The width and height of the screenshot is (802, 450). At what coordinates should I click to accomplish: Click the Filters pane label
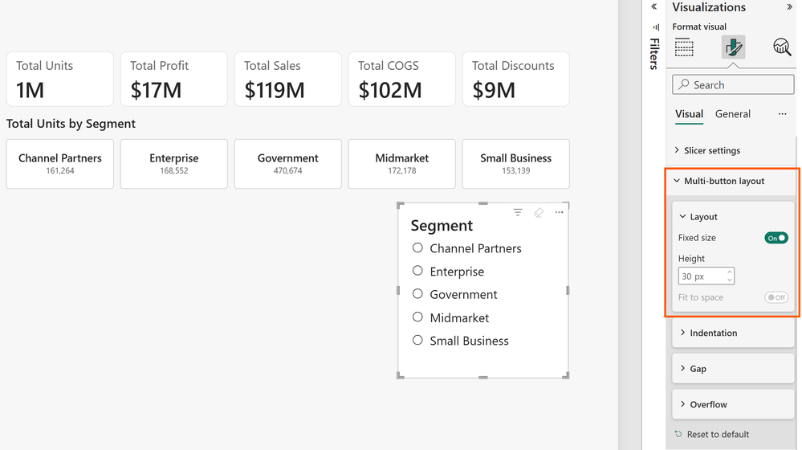(654, 54)
